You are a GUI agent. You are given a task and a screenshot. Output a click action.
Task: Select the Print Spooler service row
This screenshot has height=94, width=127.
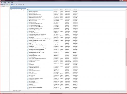(53, 37)
